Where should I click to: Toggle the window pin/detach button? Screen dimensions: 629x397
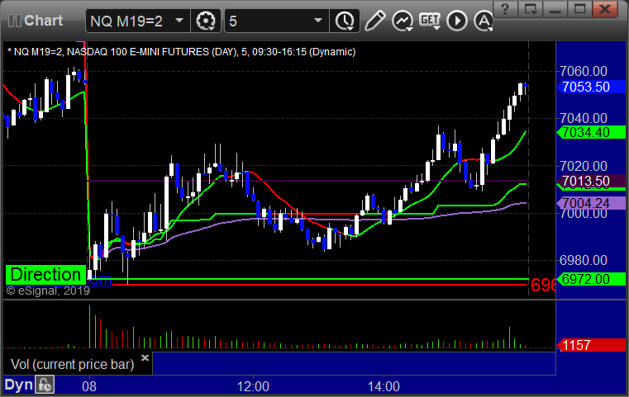point(533,9)
